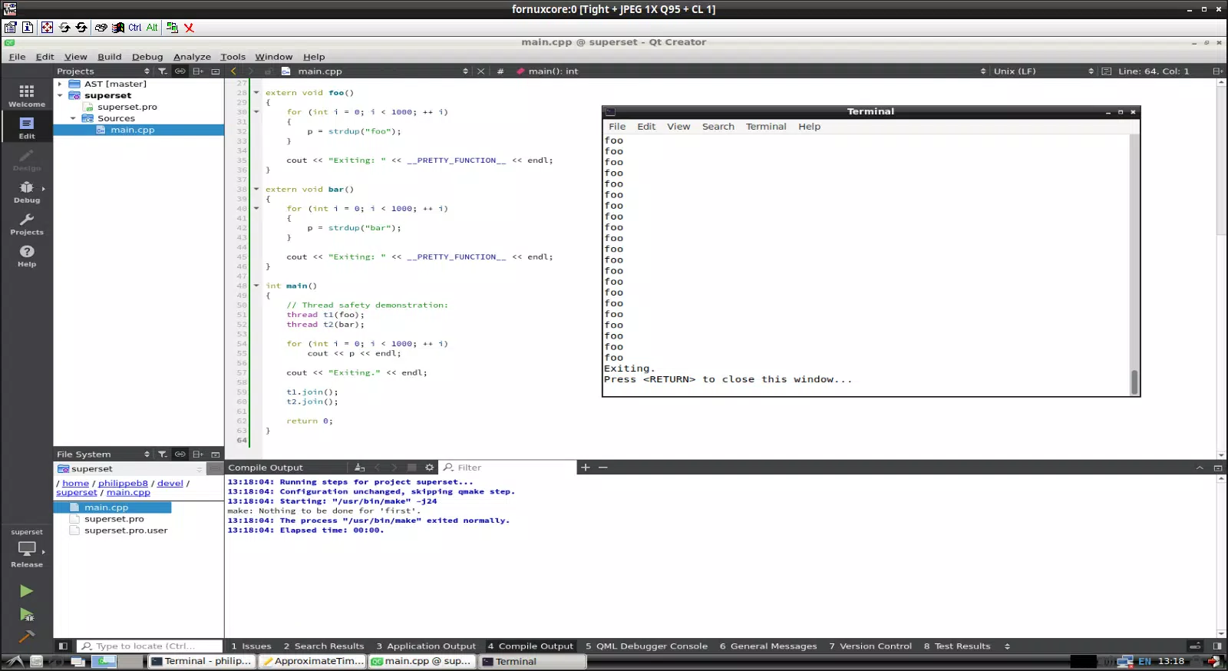This screenshot has height=671, width=1228.
Task: Click the green Run button
Action: (27, 591)
